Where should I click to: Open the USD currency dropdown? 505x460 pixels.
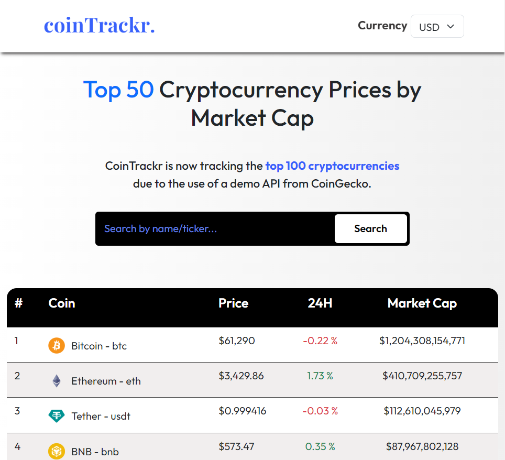tap(437, 27)
